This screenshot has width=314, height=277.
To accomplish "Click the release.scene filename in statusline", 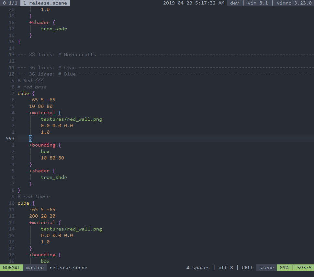I will point(69,268).
